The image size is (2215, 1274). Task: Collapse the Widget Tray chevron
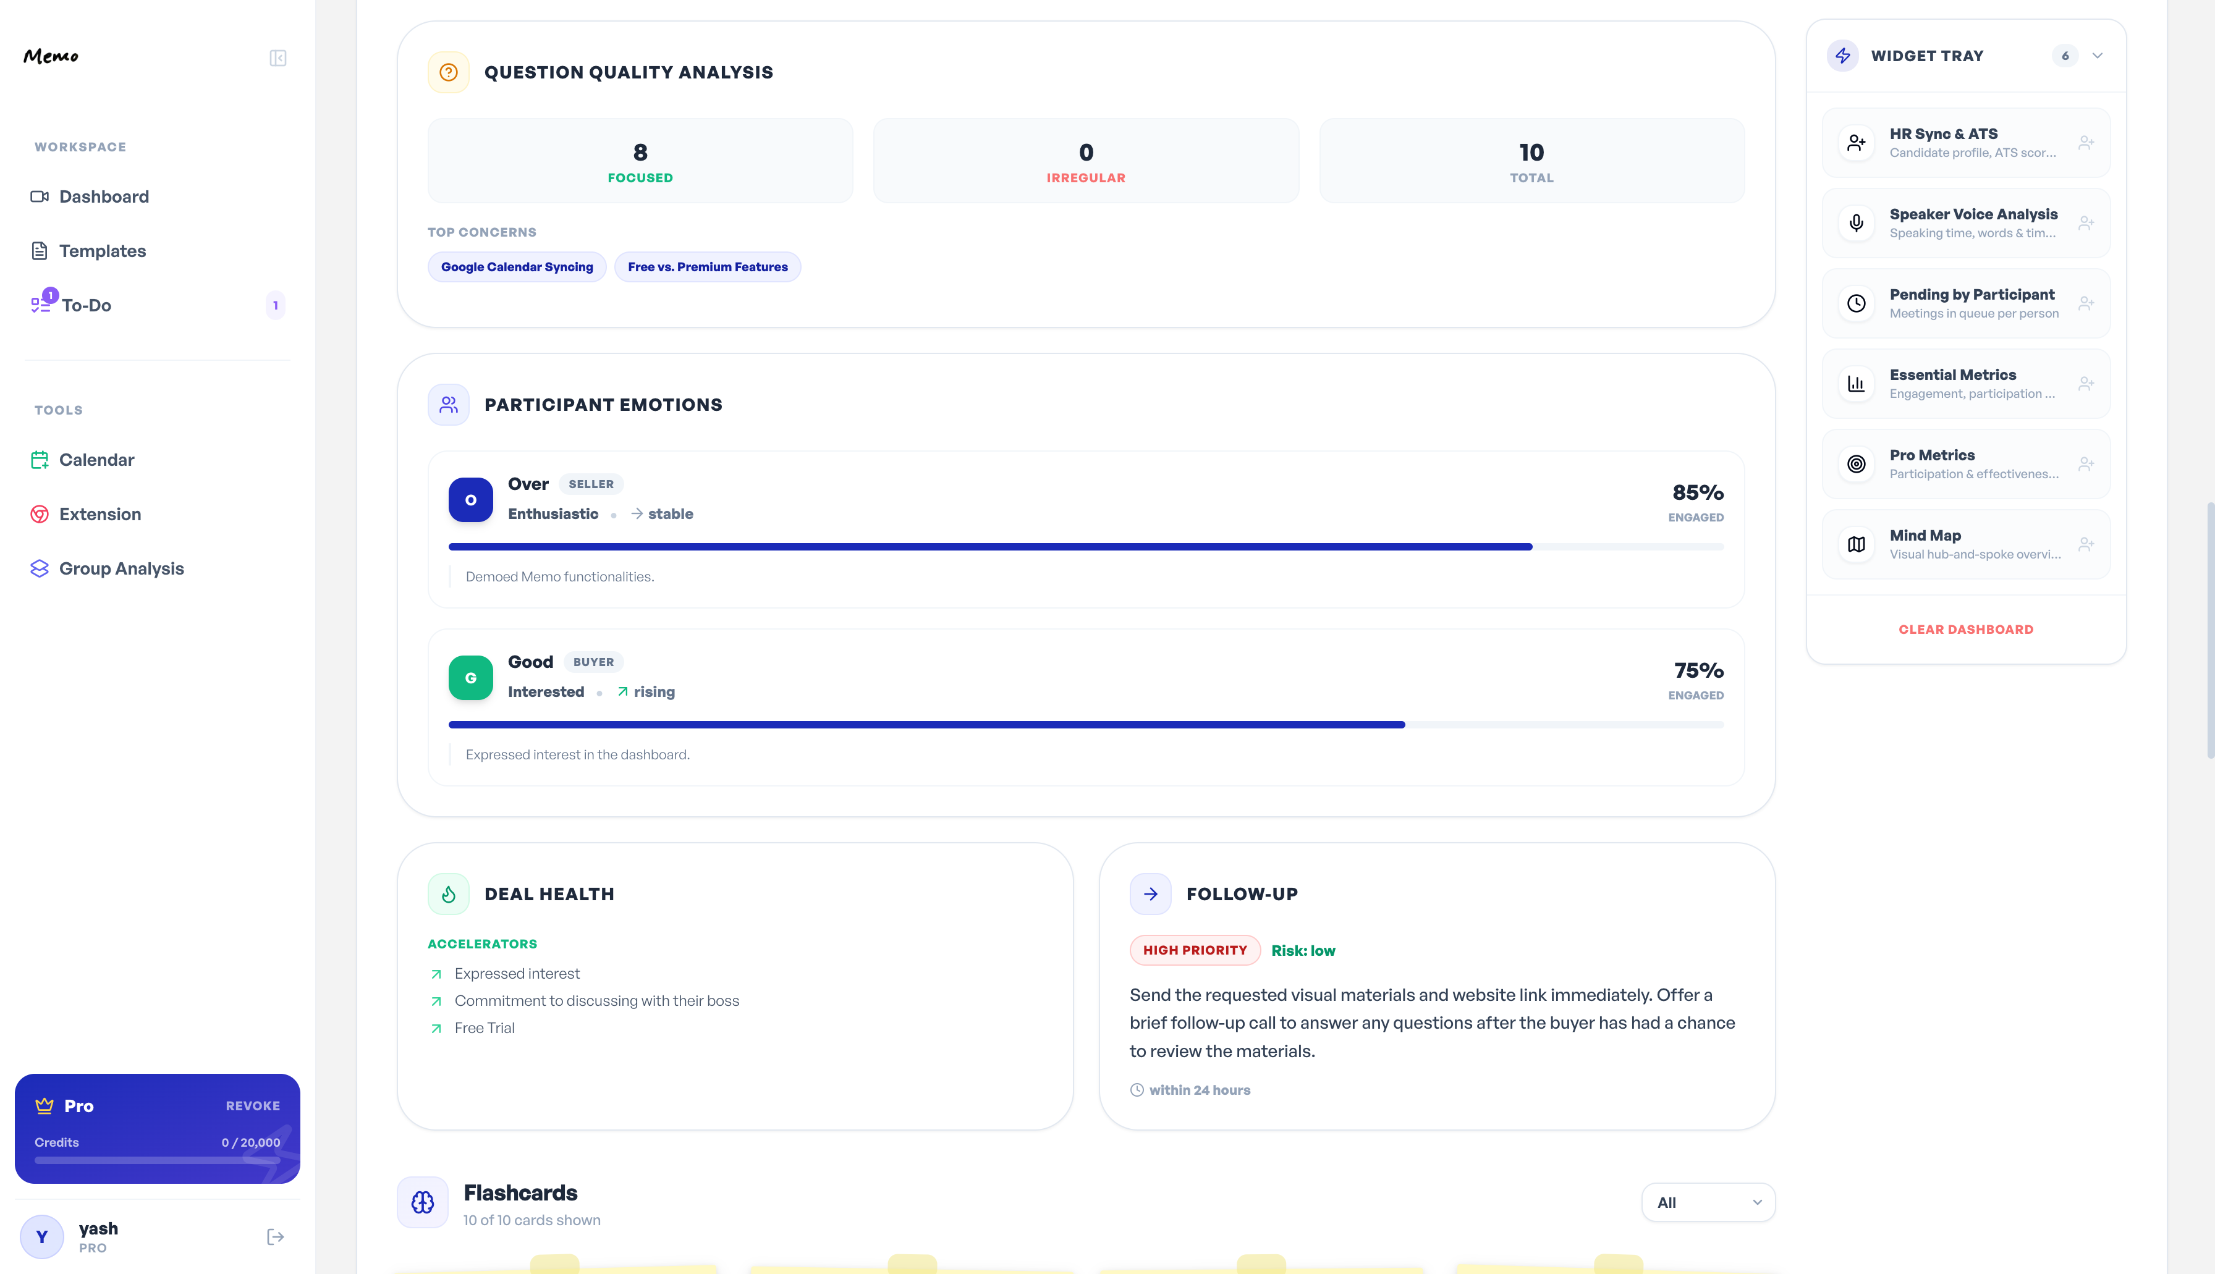[2097, 56]
